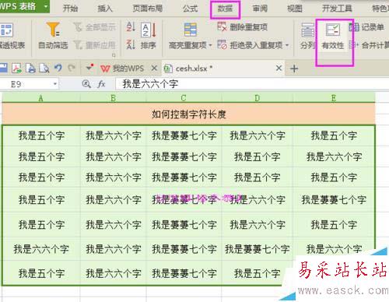Open the 开始 ribbon tab
Image resolution: width=389 pixels, height=302 pixels.
[x=70, y=9]
